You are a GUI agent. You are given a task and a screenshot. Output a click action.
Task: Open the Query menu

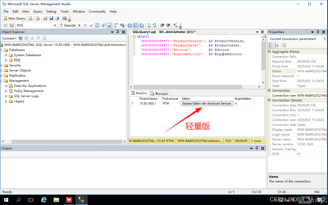[x=38, y=11]
